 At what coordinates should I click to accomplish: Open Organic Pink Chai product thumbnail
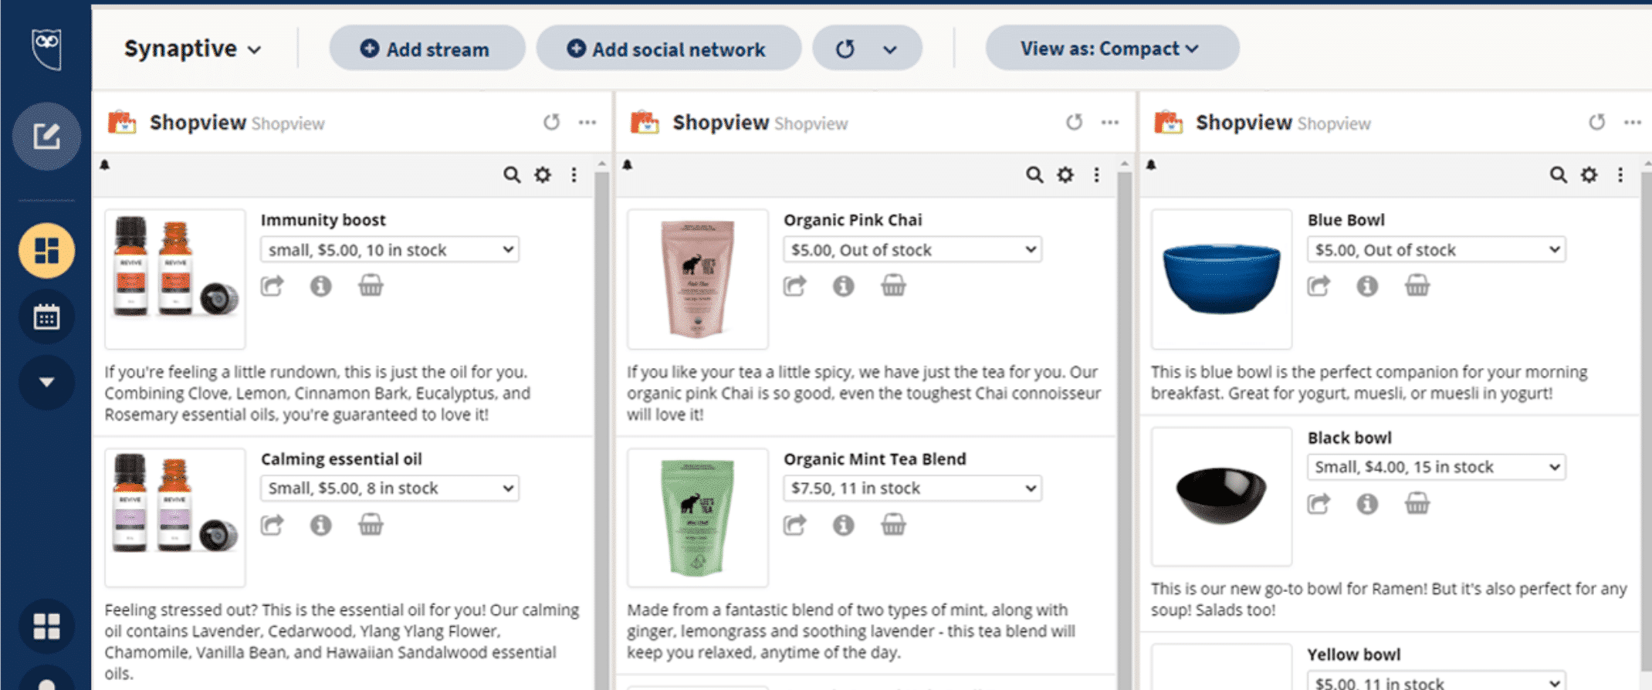tap(698, 279)
